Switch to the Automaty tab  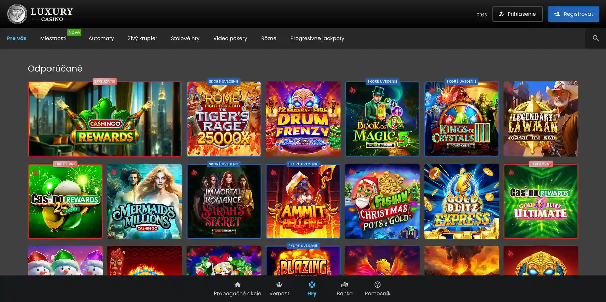[x=101, y=38]
